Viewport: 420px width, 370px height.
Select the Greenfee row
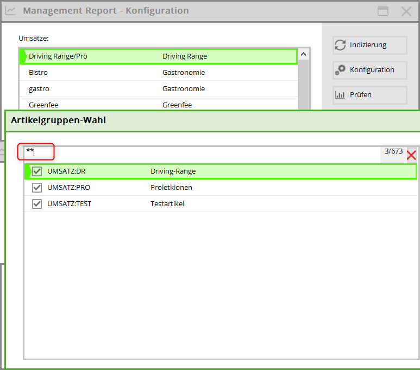click(x=158, y=105)
